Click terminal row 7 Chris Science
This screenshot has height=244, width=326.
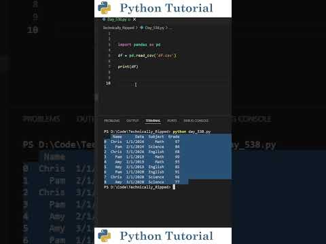tap(142, 177)
